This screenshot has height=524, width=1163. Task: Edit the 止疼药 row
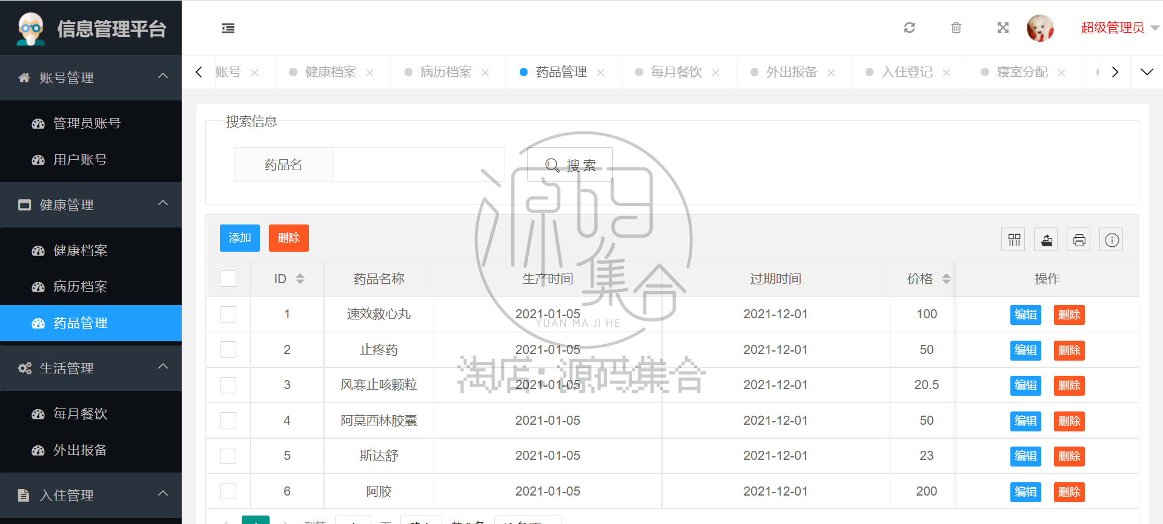point(1025,350)
